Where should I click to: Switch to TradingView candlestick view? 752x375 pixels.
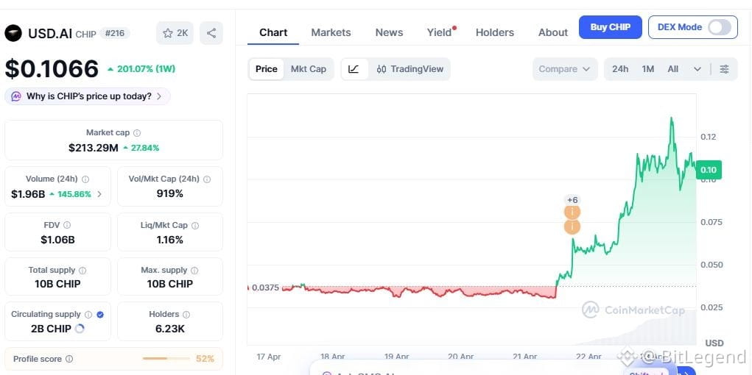point(410,69)
